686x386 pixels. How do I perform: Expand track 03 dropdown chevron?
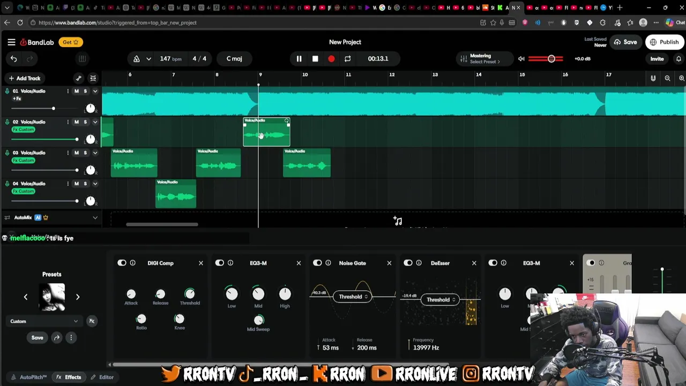pyautogui.click(x=95, y=153)
